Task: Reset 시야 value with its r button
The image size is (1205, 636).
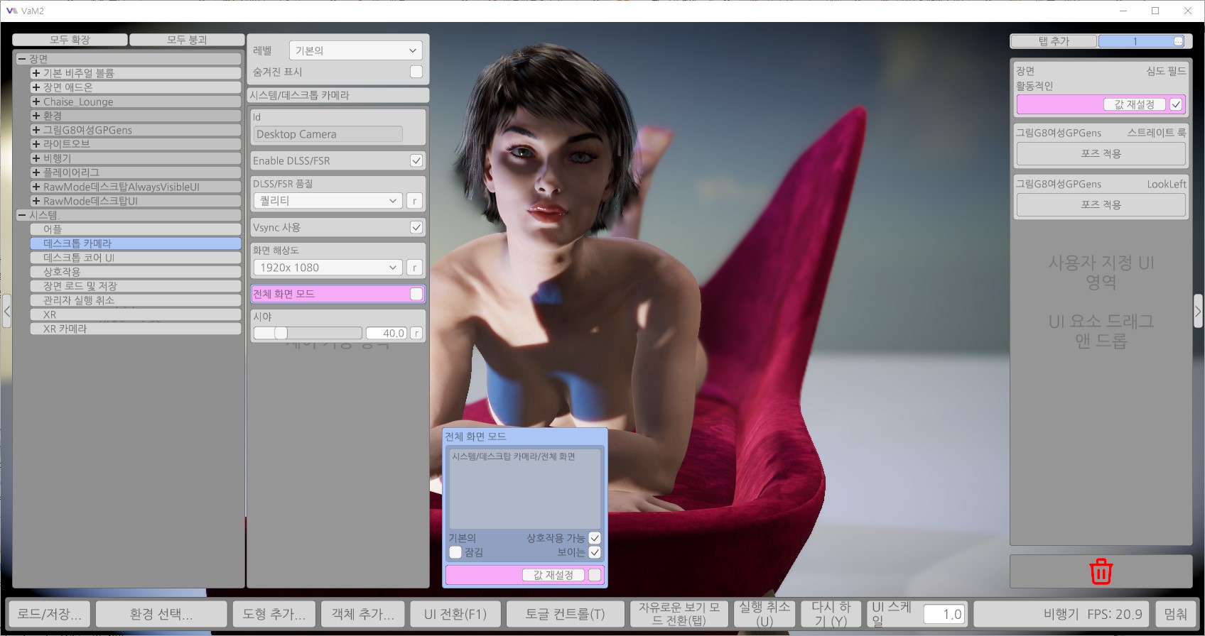Action: click(x=416, y=333)
